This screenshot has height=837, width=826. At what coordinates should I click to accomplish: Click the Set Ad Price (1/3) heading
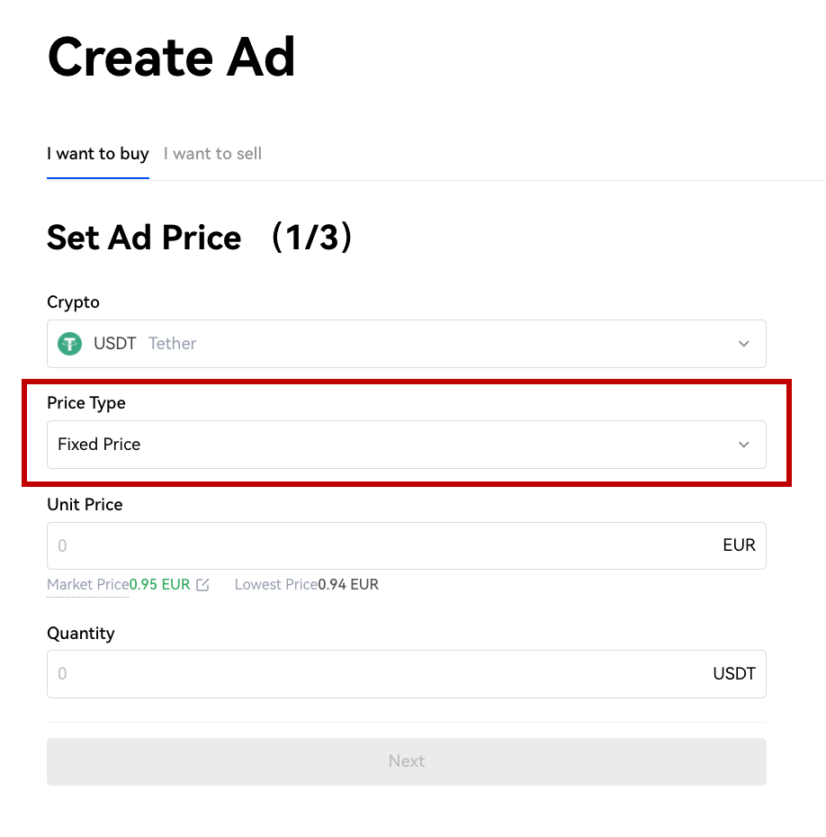(x=200, y=237)
